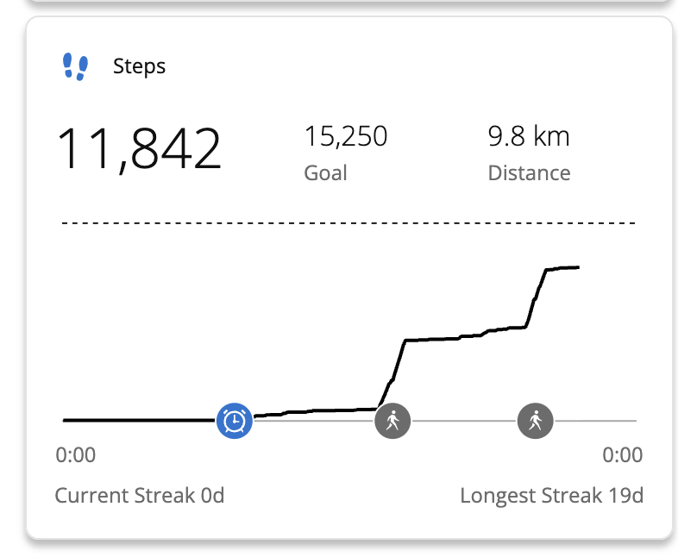The image size is (678, 557).
Task: Click the 11,842 step count
Action: point(139,148)
